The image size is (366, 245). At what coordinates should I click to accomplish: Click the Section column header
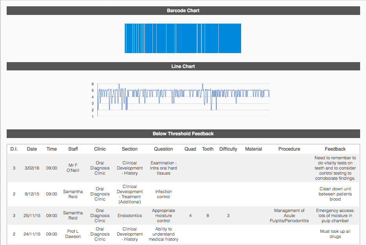tap(130, 149)
